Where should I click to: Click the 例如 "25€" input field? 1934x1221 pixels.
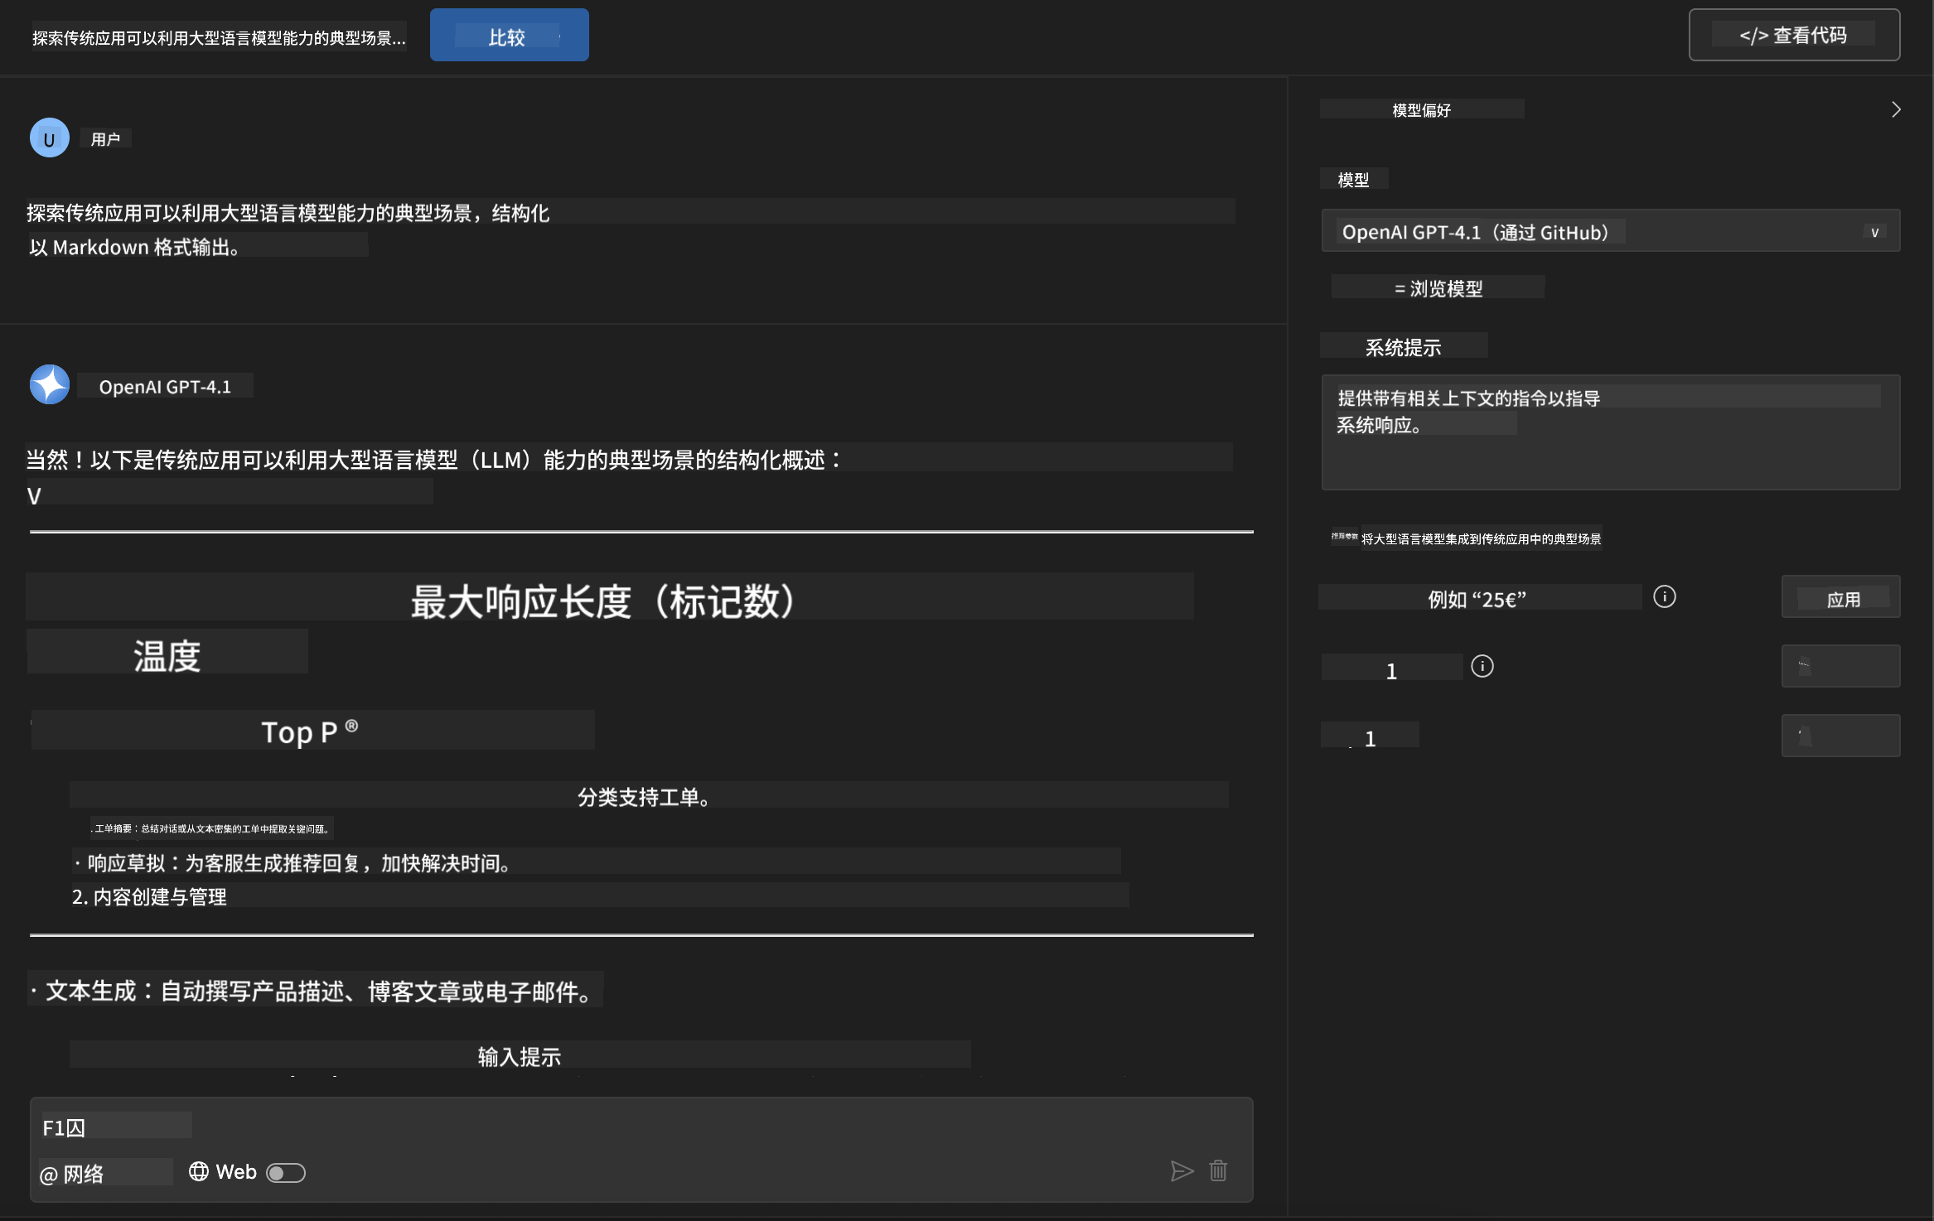coord(1478,598)
